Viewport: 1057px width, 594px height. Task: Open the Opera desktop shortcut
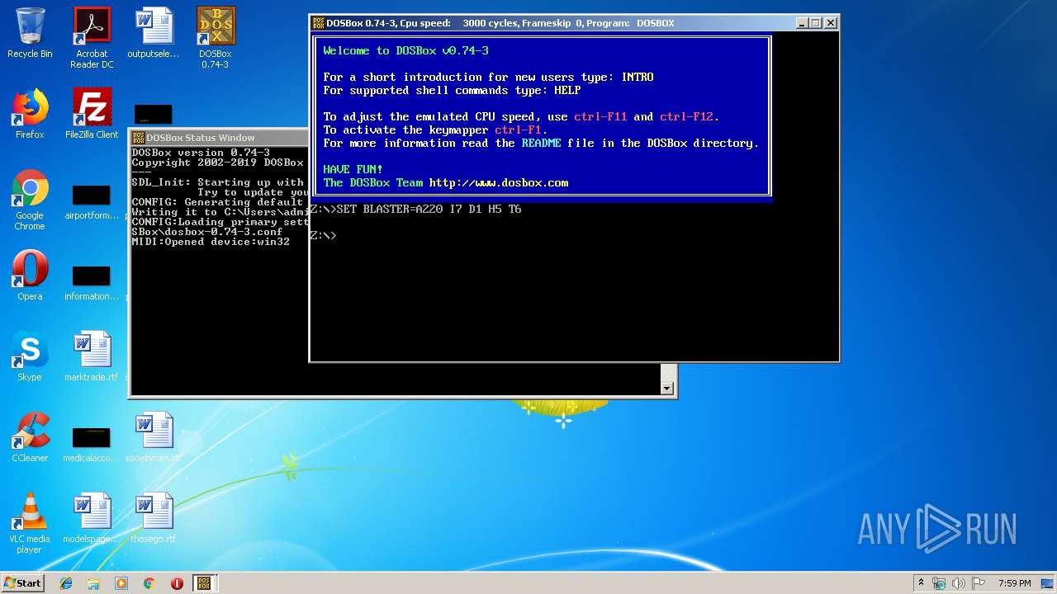tap(30, 276)
